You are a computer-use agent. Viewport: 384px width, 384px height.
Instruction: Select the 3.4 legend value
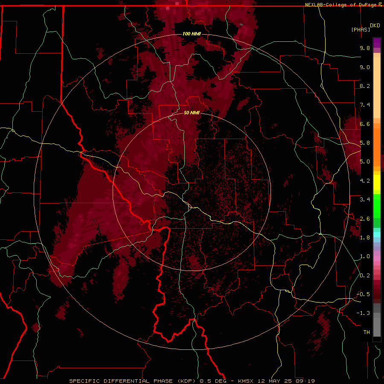[365, 200]
